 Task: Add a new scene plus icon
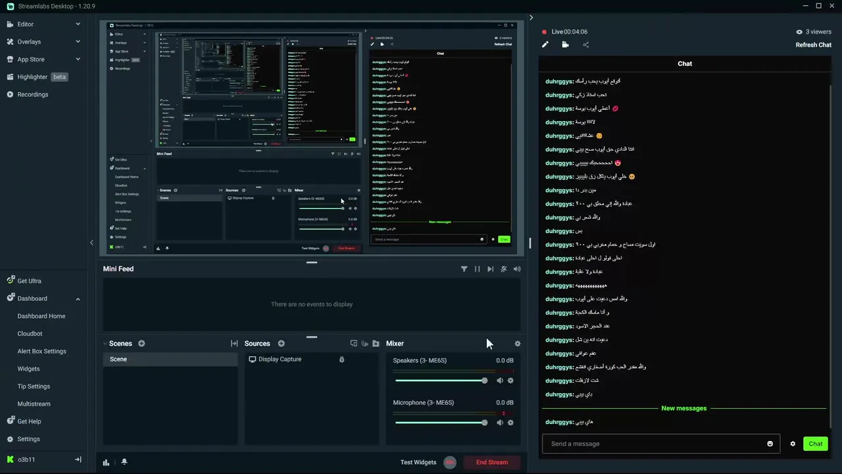point(141,344)
